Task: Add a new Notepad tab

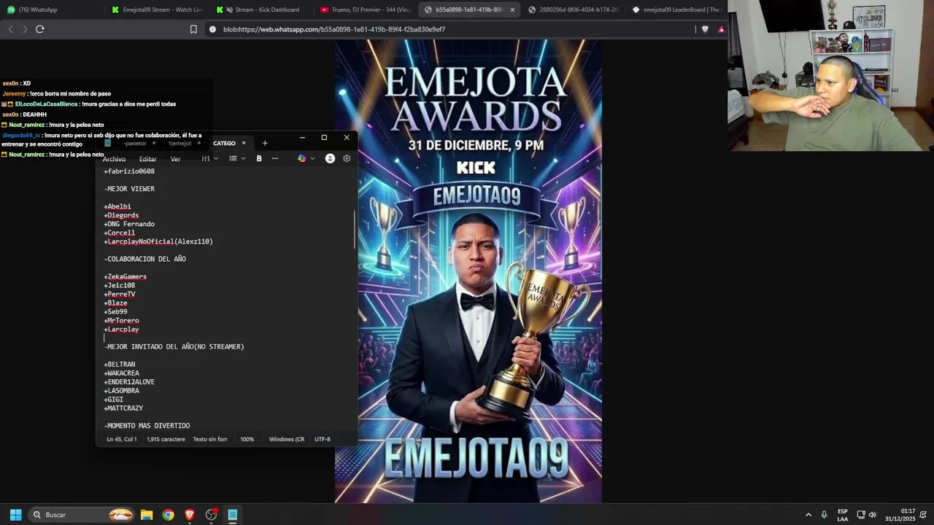Action: click(265, 143)
